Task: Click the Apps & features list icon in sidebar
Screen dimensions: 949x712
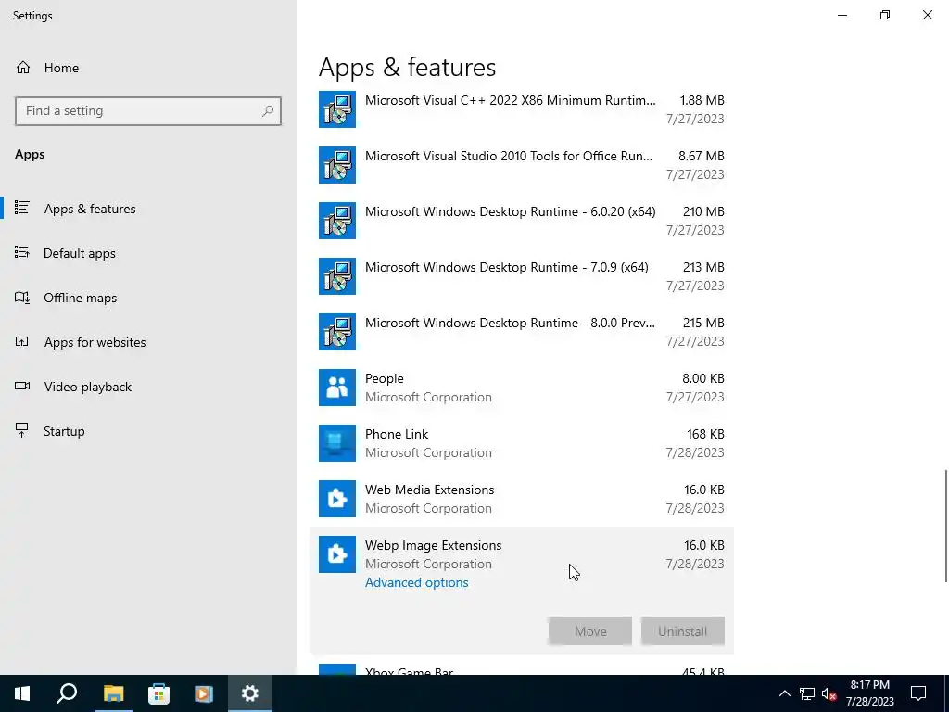Action: click(22, 208)
